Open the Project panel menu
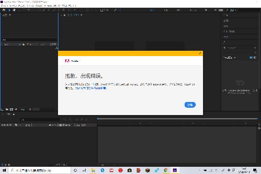The height and width of the screenshot is (174, 261). (10, 15)
